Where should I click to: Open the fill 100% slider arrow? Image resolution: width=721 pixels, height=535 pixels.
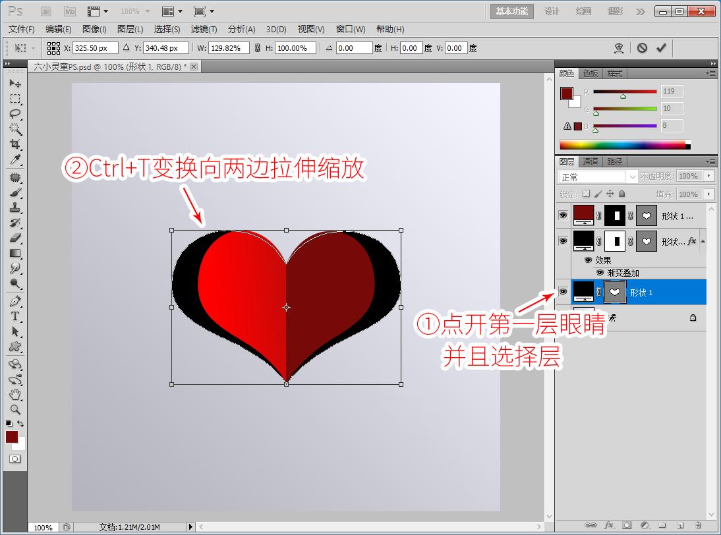708,194
